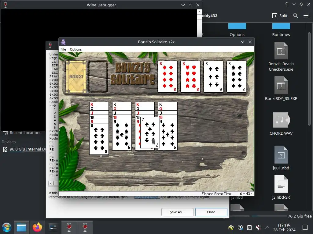
Task: Select Recent Locations in sidebar
Action: (x=22, y=133)
